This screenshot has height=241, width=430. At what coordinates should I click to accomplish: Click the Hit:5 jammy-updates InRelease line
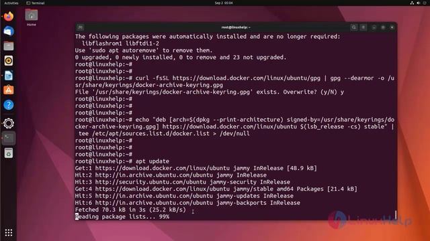coord(184,196)
